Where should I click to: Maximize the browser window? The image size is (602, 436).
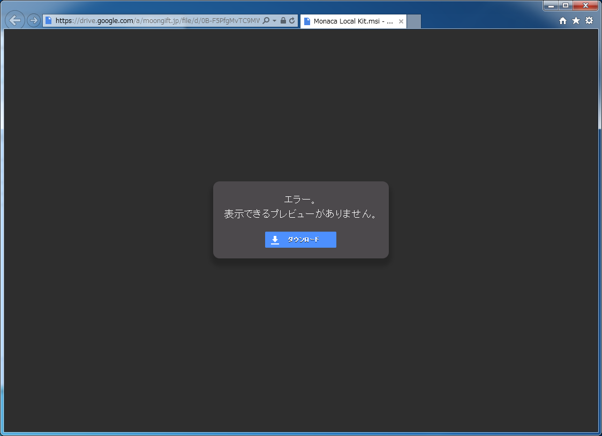tap(566, 5)
